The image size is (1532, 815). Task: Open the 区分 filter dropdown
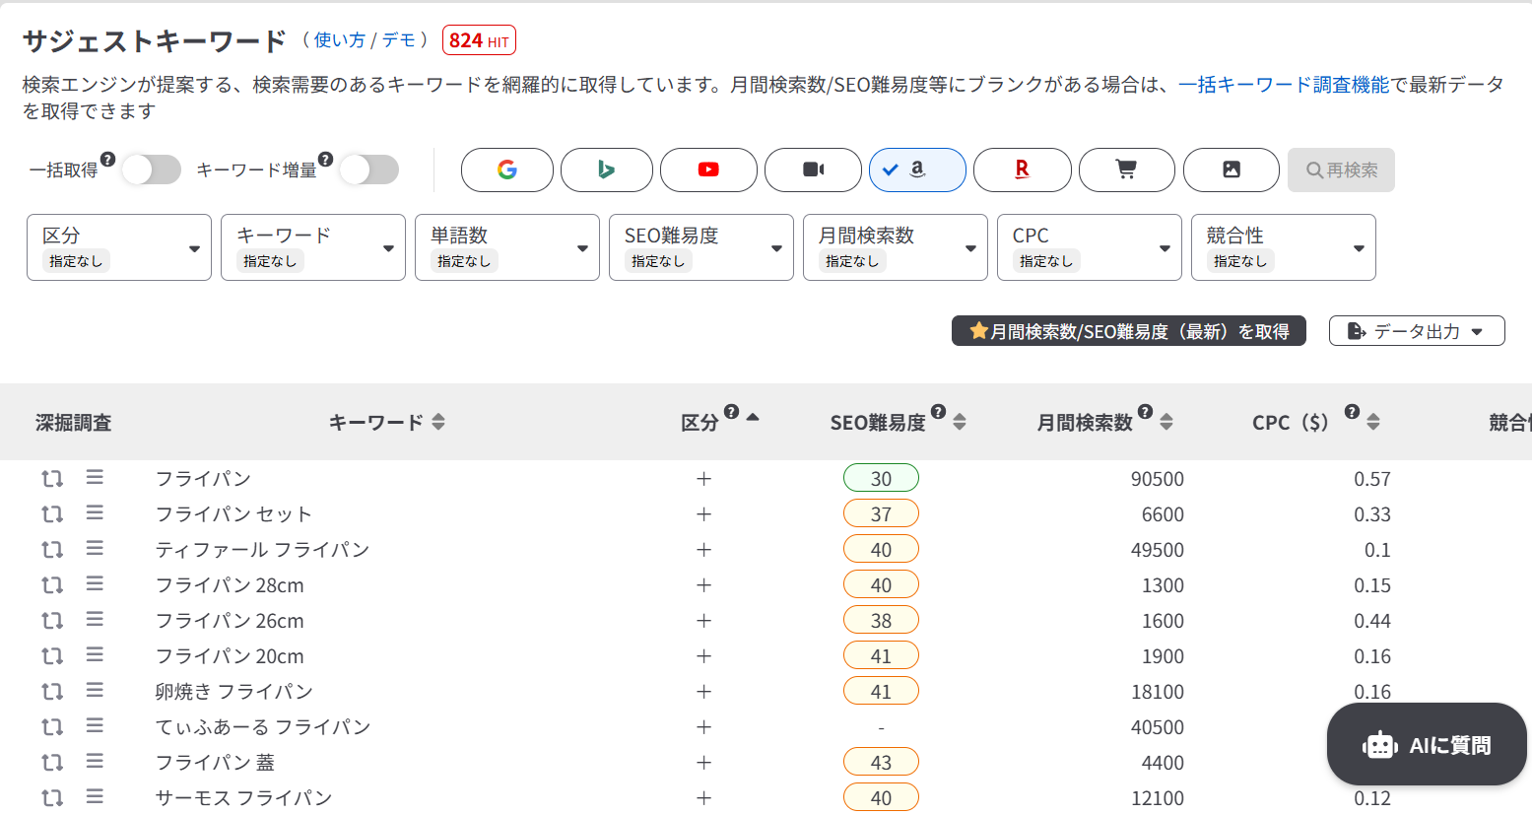[x=118, y=247]
